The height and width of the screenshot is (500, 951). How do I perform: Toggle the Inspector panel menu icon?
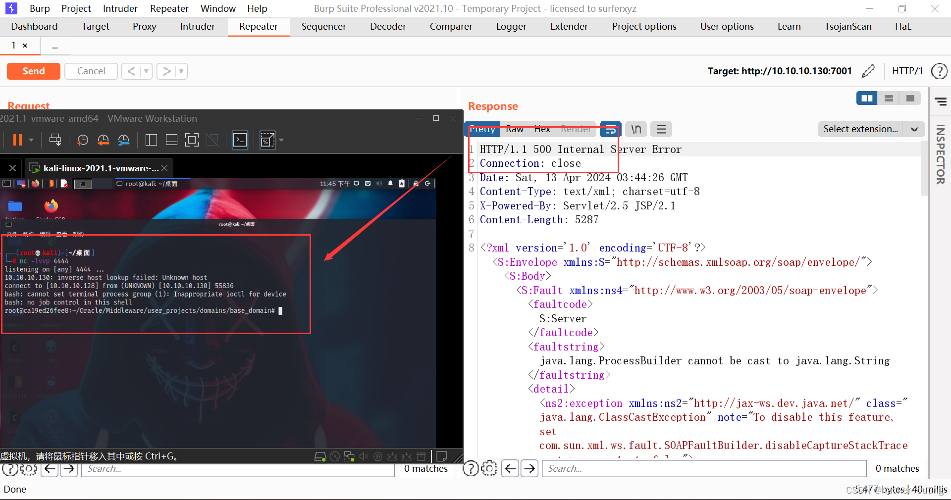[x=941, y=102]
